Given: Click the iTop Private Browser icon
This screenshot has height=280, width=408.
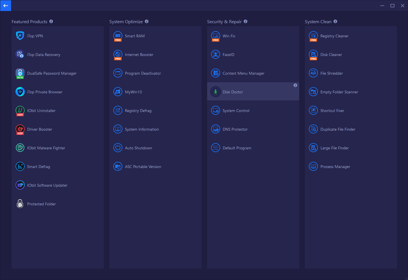Looking at the screenshot, I should 20,92.
